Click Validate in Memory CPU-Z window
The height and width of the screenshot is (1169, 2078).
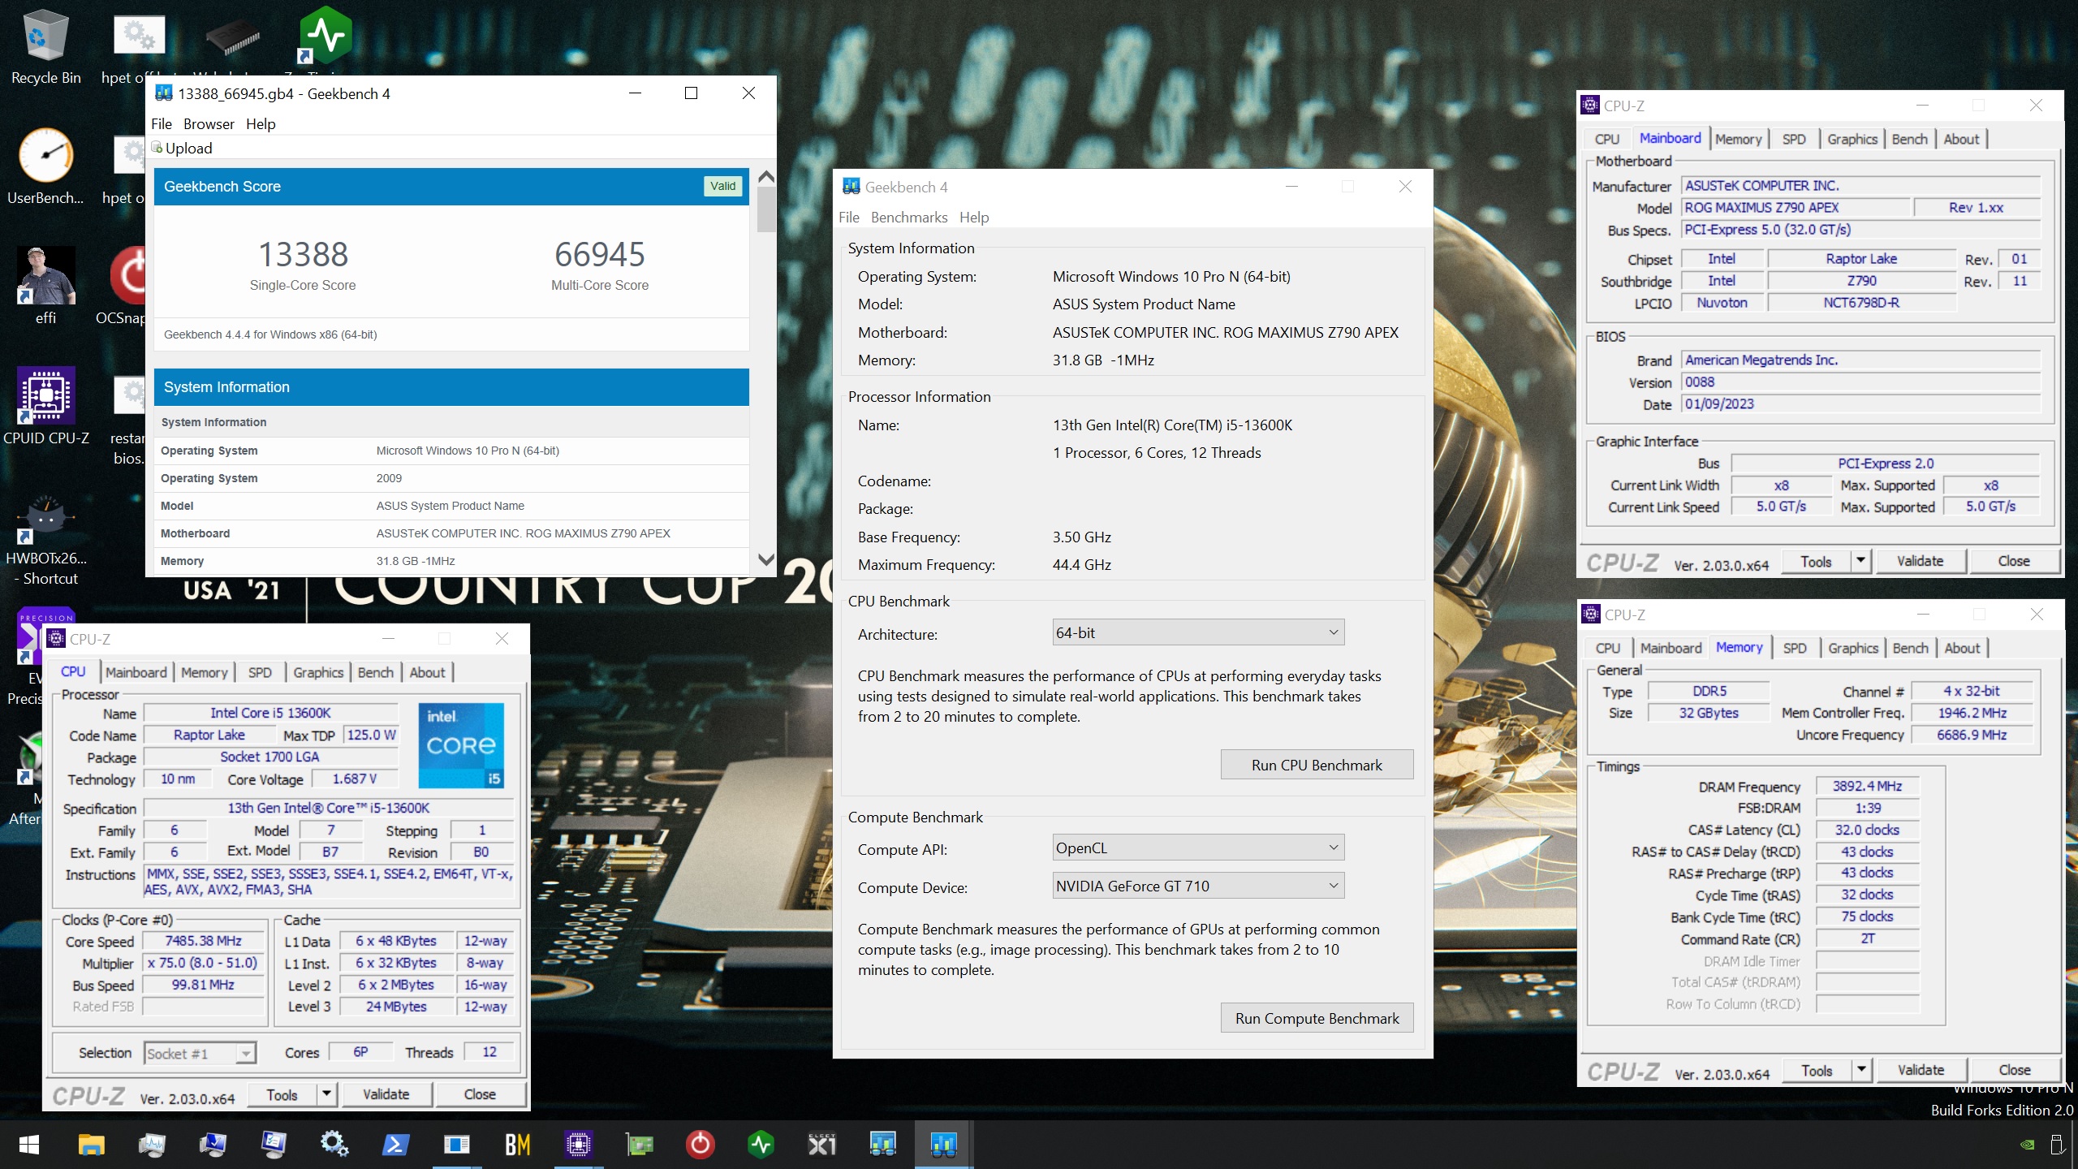[1921, 1070]
